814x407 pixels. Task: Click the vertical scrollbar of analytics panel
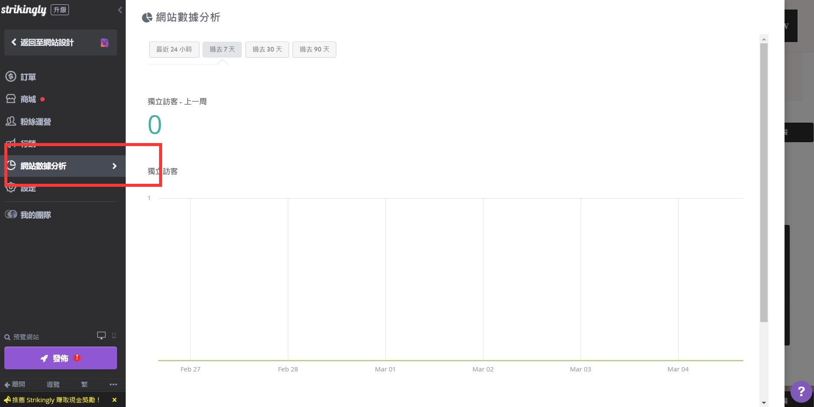pyautogui.click(x=764, y=182)
